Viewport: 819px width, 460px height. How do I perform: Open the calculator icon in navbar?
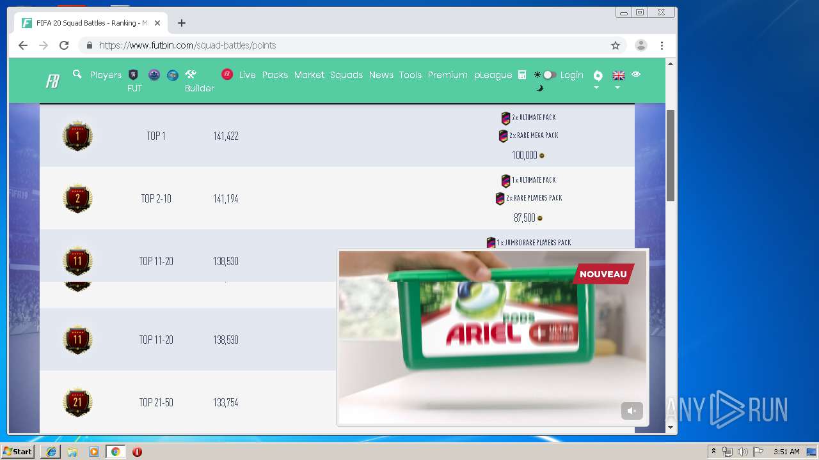(522, 75)
